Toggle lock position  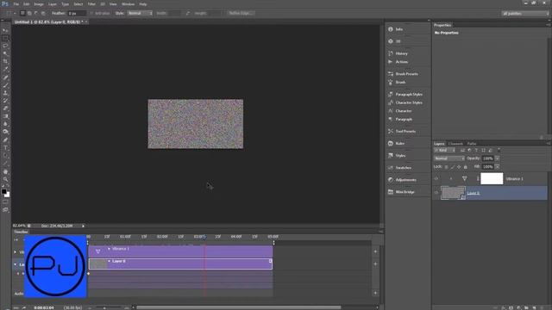tap(459, 167)
